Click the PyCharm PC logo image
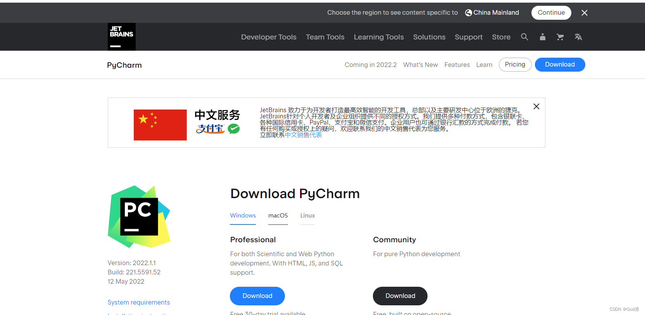The image size is (645, 315). (x=139, y=217)
